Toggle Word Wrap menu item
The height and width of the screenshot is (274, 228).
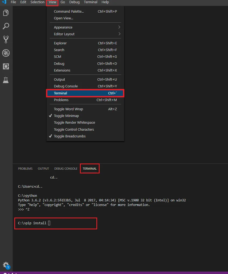(x=85, y=109)
